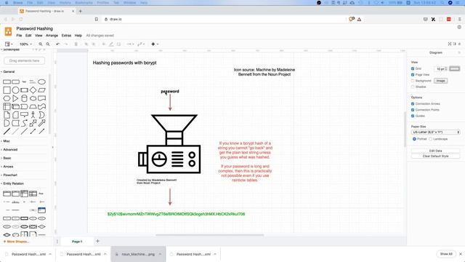Image resolution: width=465 pixels, height=262 pixels.
Task: Toggle the Grid checkbox
Action: pos(413,68)
